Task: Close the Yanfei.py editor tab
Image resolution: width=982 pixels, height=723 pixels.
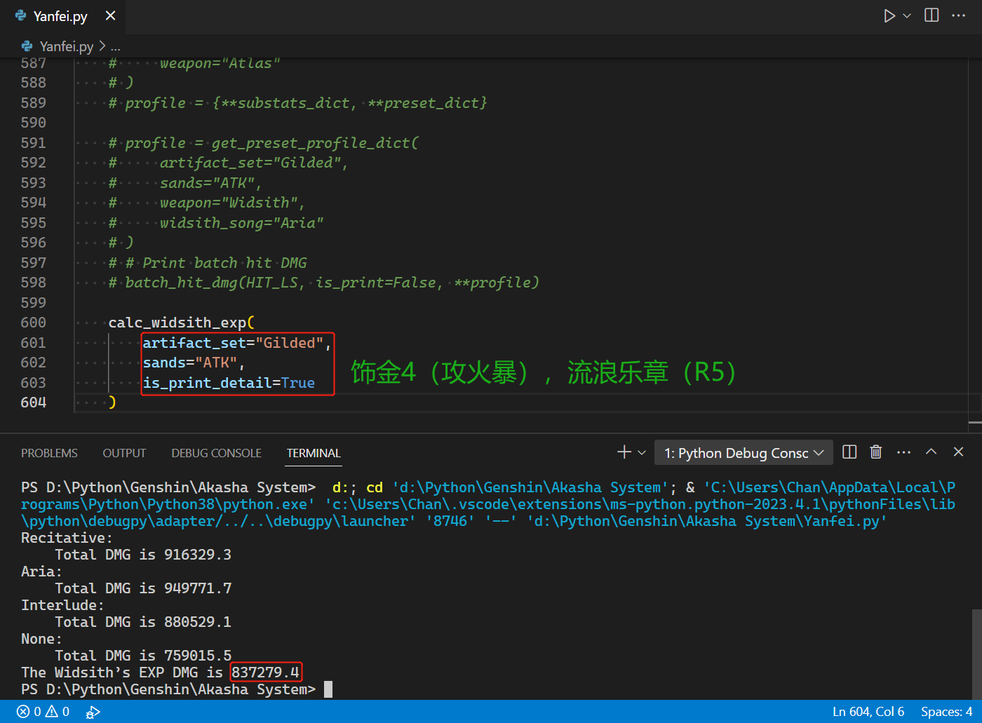Action: point(110,15)
